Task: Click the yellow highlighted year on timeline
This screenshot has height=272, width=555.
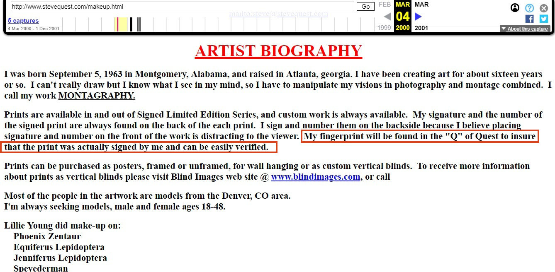Action: click(x=121, y=24)
